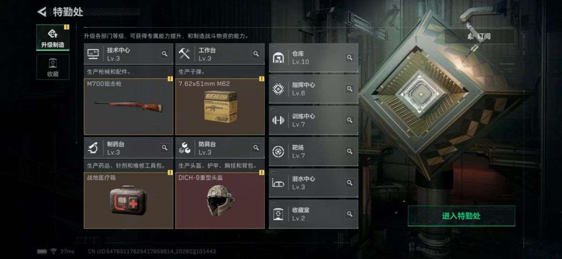This screenshot has width=562, height=259.
Task: Open the magnifier on 技术中心 panel
Action: click(x=164, y=54)
